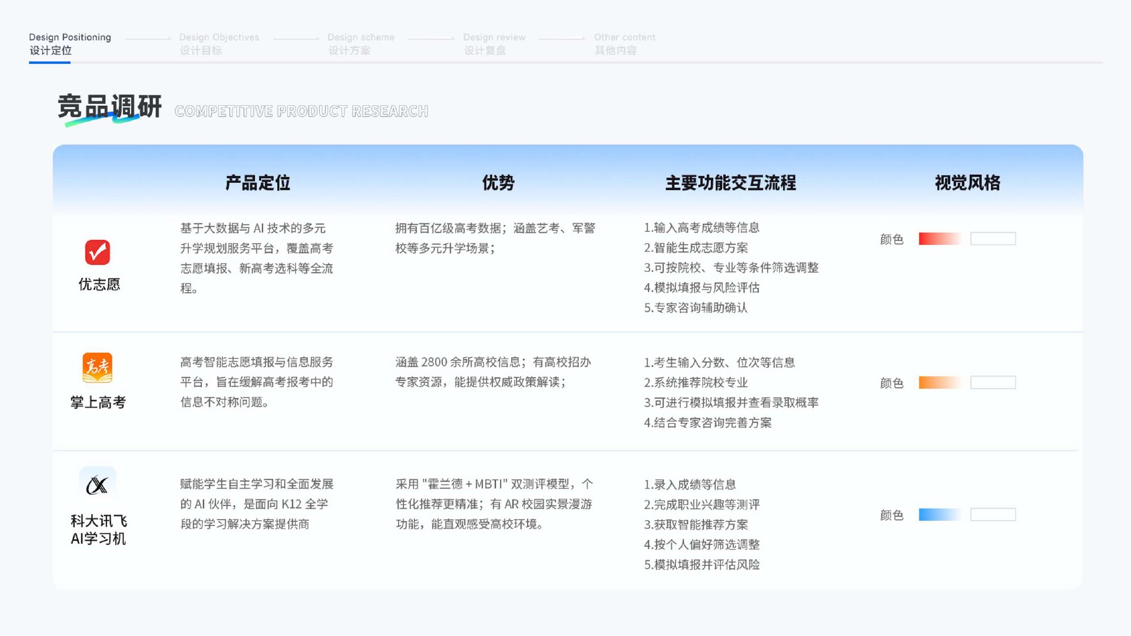Screen dimensions: 1131x636
Task: Open the Other content 其他内容 tab
Action: pos(624,44)
